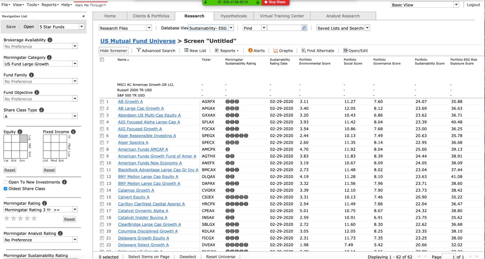The image size is (485, 259).
Task: Show info for Brokerage Availability
Action: (x=50, y=40)
